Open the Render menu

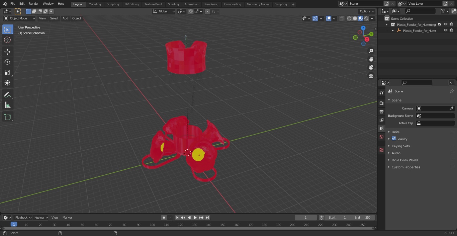tap(33, 4)
